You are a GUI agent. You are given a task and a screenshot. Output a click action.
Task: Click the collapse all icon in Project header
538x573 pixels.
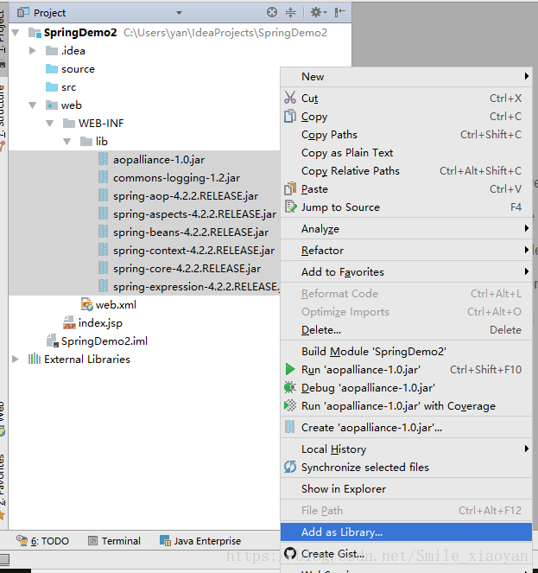point(290,12)
